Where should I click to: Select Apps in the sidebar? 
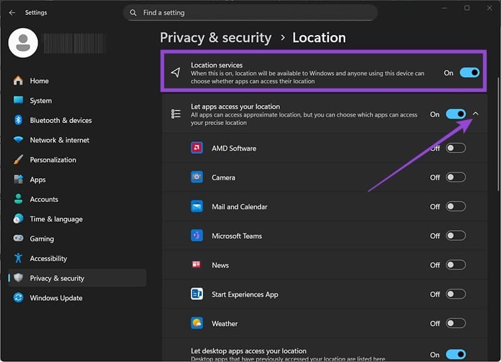(x=77, y=179)
